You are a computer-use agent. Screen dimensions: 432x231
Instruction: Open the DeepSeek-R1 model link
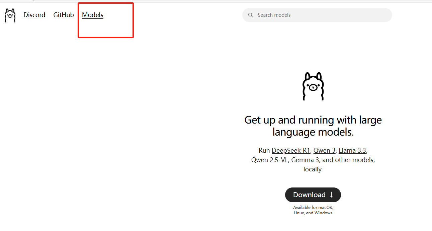tap(291, 150)
